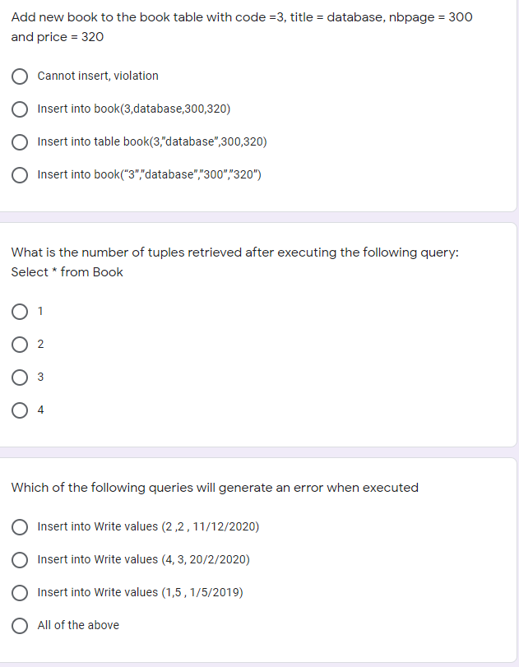The height and width of the screenshot is (667, 519).
Task: Click the 'Select * from Book' query line
Action: (67, 272)
